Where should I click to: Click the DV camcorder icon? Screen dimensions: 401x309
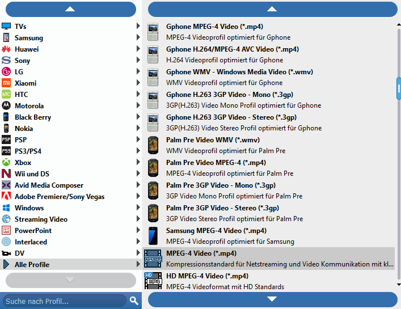[6, 253]
